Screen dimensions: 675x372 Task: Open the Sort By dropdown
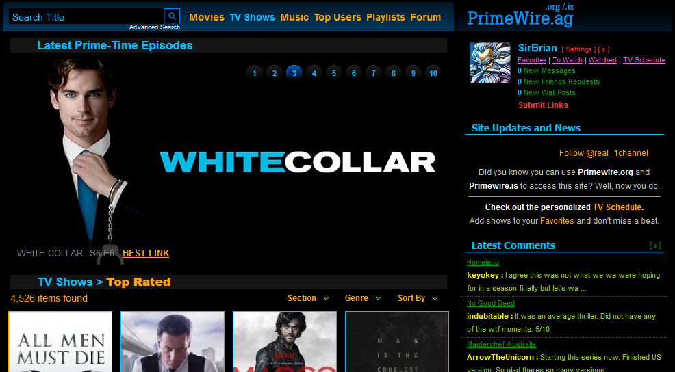(x=418, y=298)
